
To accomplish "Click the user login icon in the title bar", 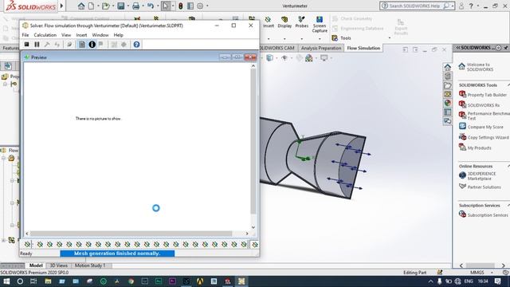I will [x=461, y=6].
